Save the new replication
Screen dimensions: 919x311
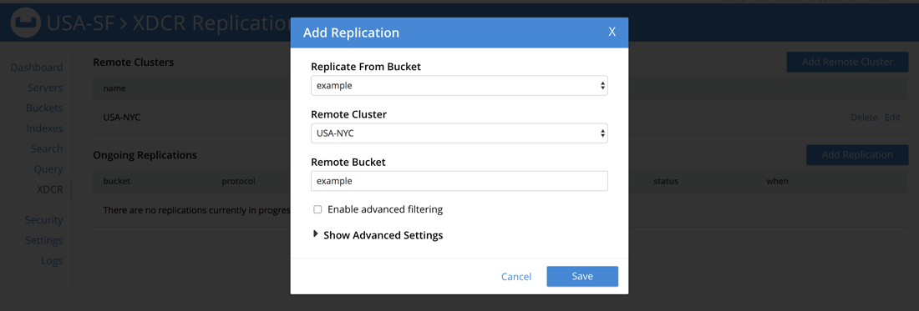[x=582, y=277]
